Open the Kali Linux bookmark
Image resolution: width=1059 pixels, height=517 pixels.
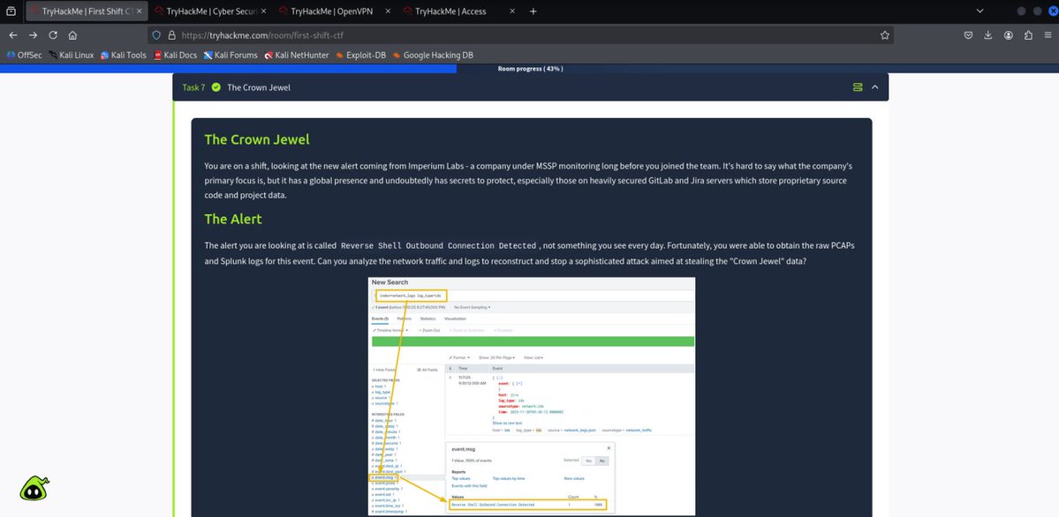coord(71,56)
